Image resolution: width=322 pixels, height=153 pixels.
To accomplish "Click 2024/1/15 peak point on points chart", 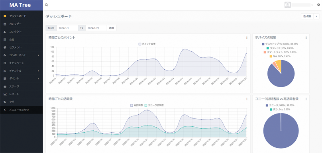I will click(183, 50).
